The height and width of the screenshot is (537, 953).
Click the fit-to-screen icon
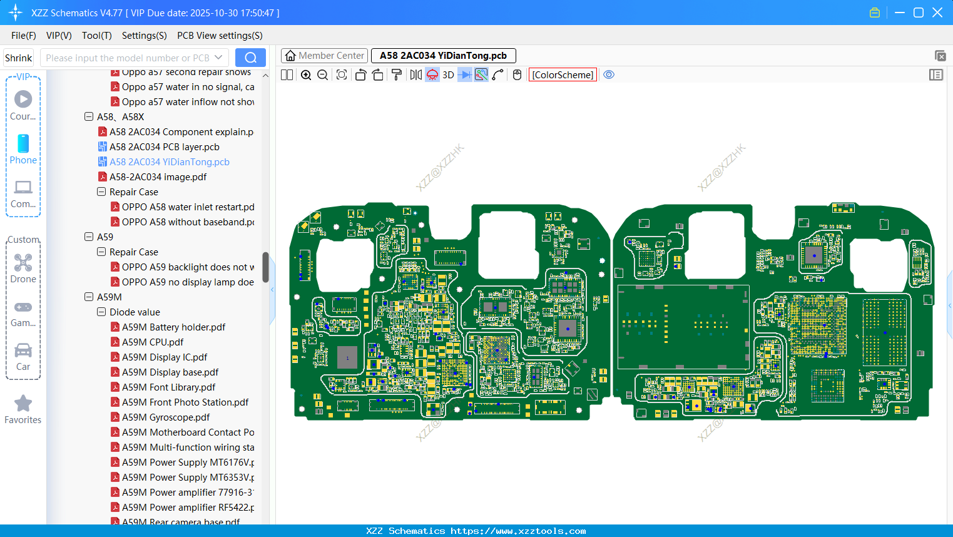[x=342, y=75]
